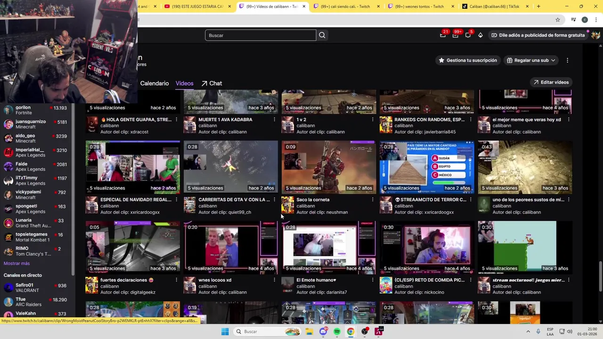This screenshot has height=339, width=603.
Task: Open clip title stream nocturnoo!! juegos mier
Action: click(528, 280)
